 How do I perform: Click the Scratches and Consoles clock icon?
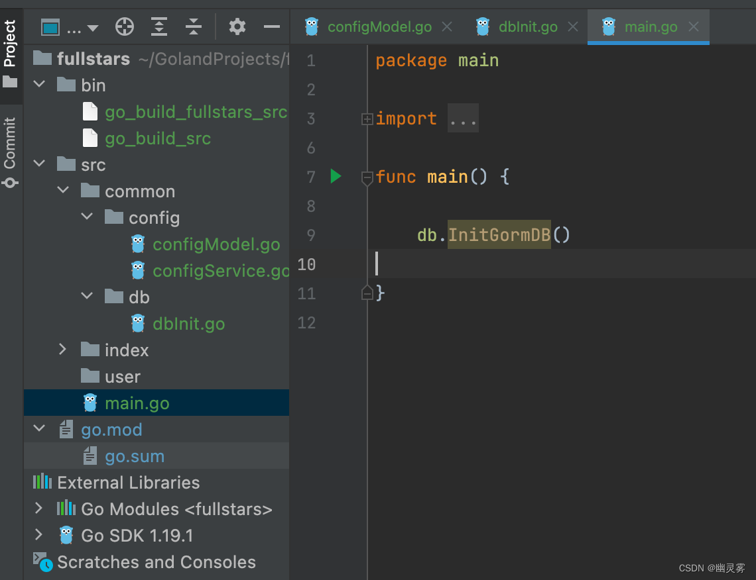click(43, 561)
